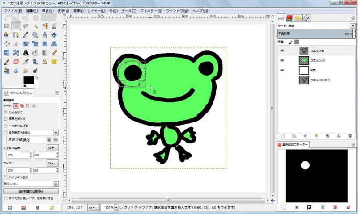The image size is (358, 214).
Task: Raise layer with the green up arrow
Action: [305, 136]
